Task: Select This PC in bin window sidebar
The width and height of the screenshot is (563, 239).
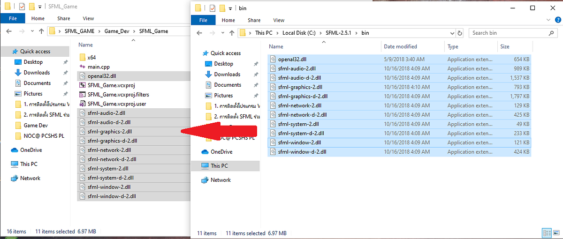Action: pos(225,166)
